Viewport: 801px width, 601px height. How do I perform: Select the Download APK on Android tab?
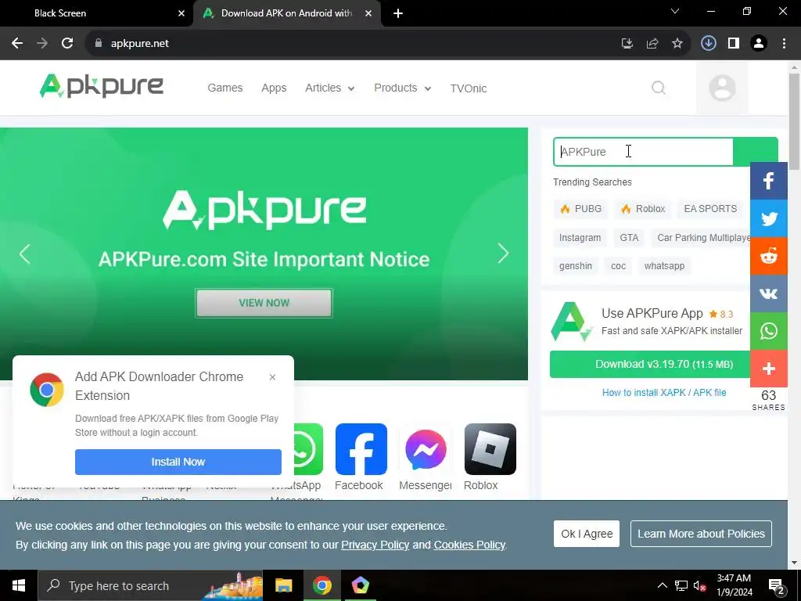point(286,13)
